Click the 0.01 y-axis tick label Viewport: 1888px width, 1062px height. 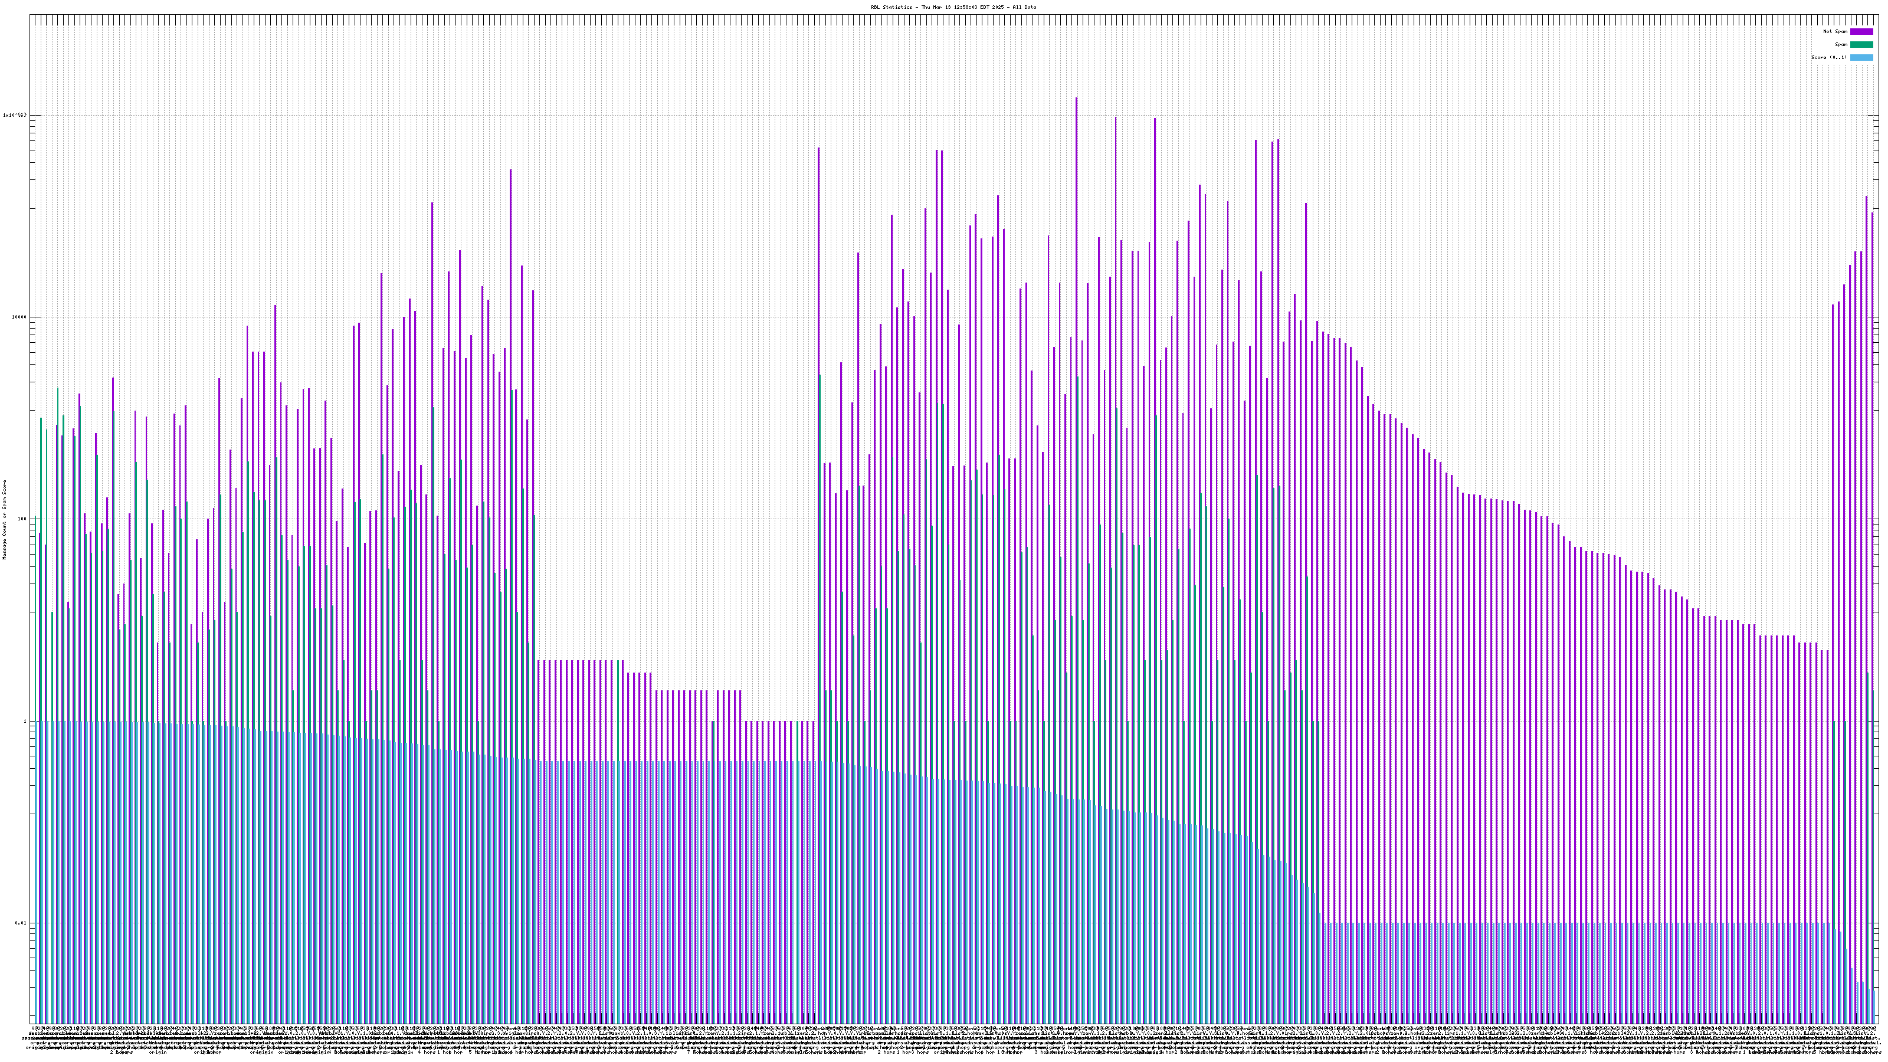[21, 923]
